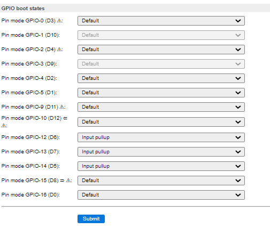This screenshot has height=229, width=270.
Task: Expand the GPIO-14 (D5) pin mode dropdown
Action: 161,166
